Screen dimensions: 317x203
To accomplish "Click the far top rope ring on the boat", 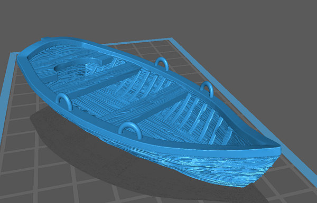I will 162,63.
